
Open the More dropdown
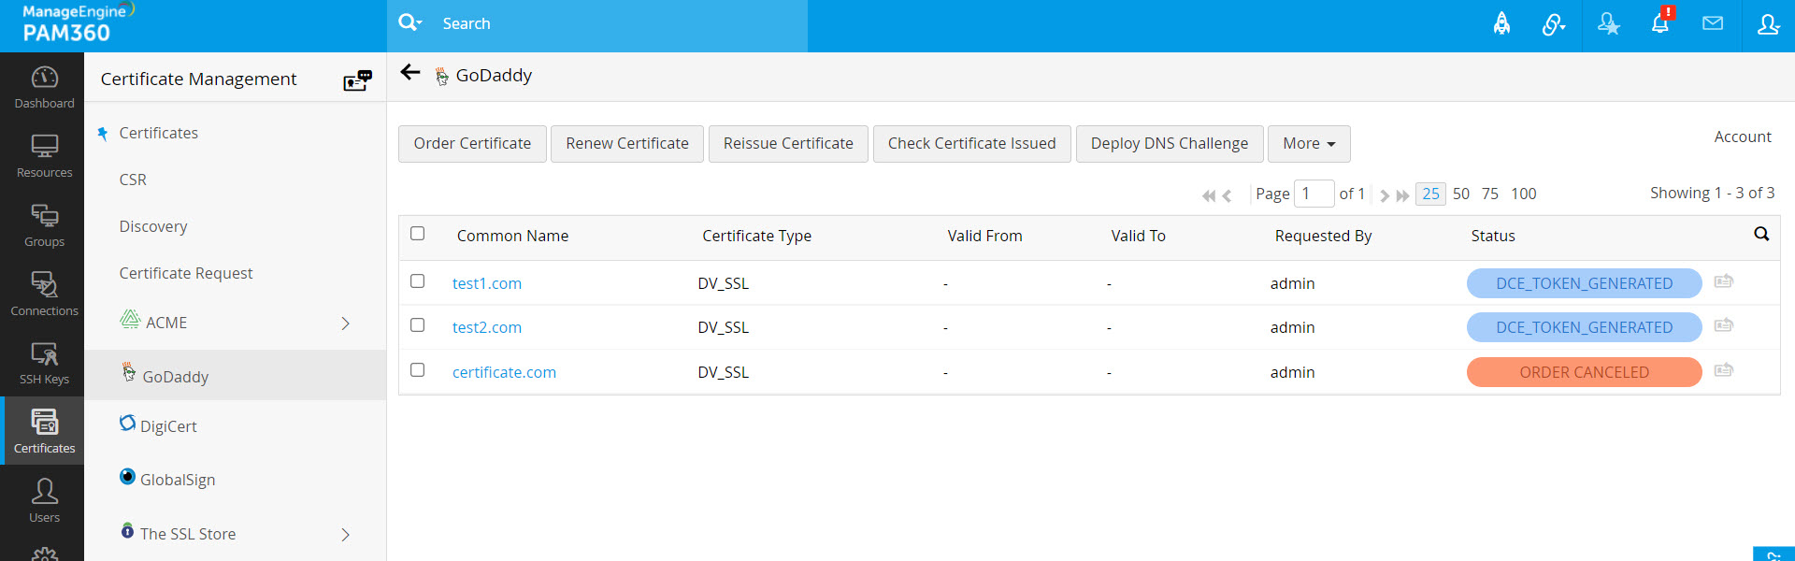[x=1309, y=144]
